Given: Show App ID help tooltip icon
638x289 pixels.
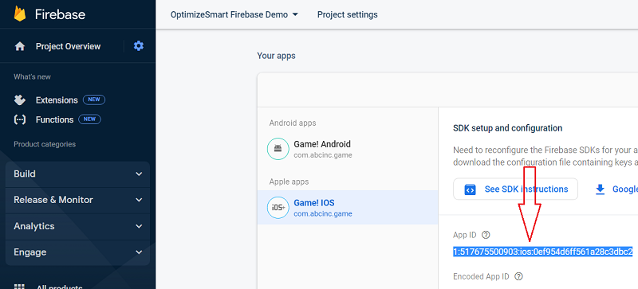Looking at the screenshot, I should pyautogui.click(x=486, y=235).
